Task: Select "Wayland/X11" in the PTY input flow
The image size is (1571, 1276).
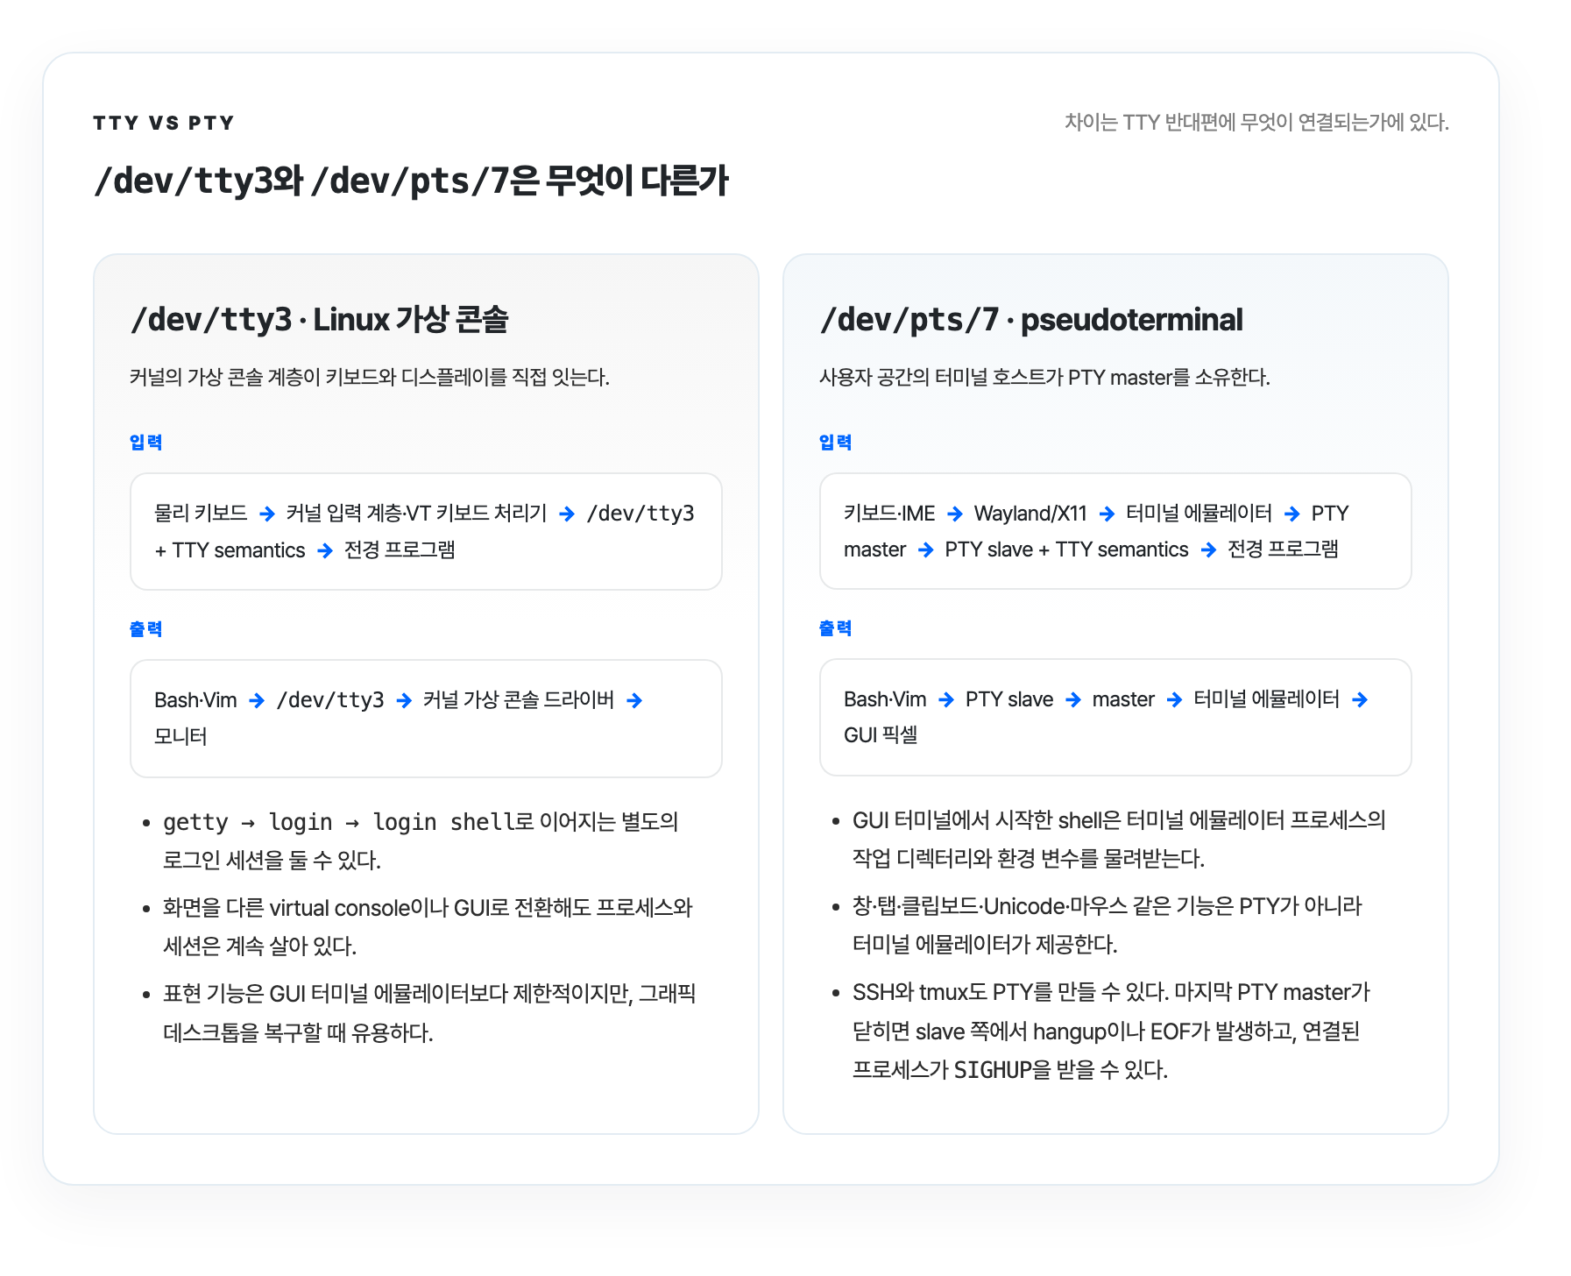Action: (x=1030, y=513)
